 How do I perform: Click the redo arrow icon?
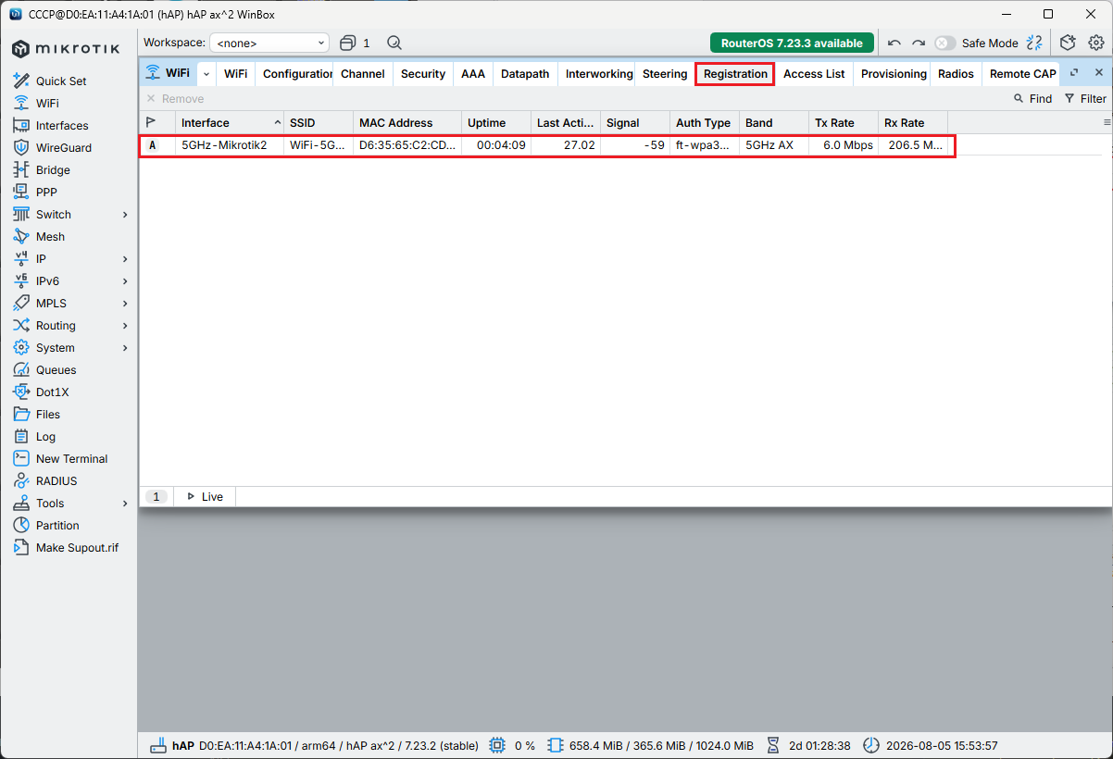pyautogui.click(x=919, y=43)
